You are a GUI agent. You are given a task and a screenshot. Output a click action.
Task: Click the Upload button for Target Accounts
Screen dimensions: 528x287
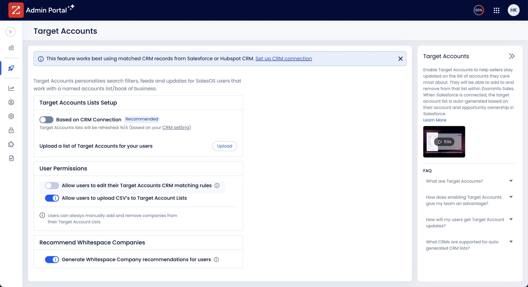pos(224,146)
